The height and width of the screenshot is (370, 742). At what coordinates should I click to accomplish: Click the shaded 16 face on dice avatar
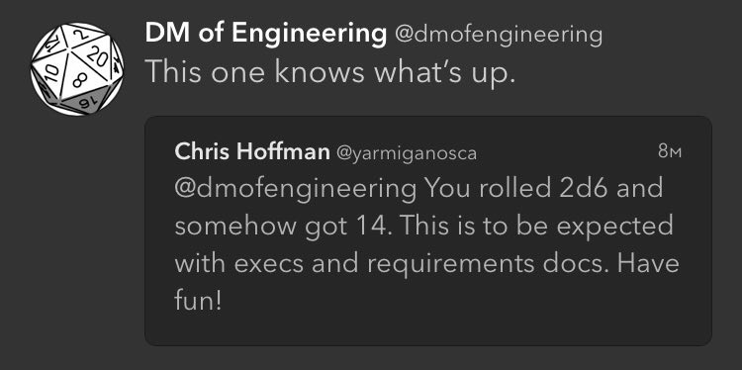[x=86, y=102]
